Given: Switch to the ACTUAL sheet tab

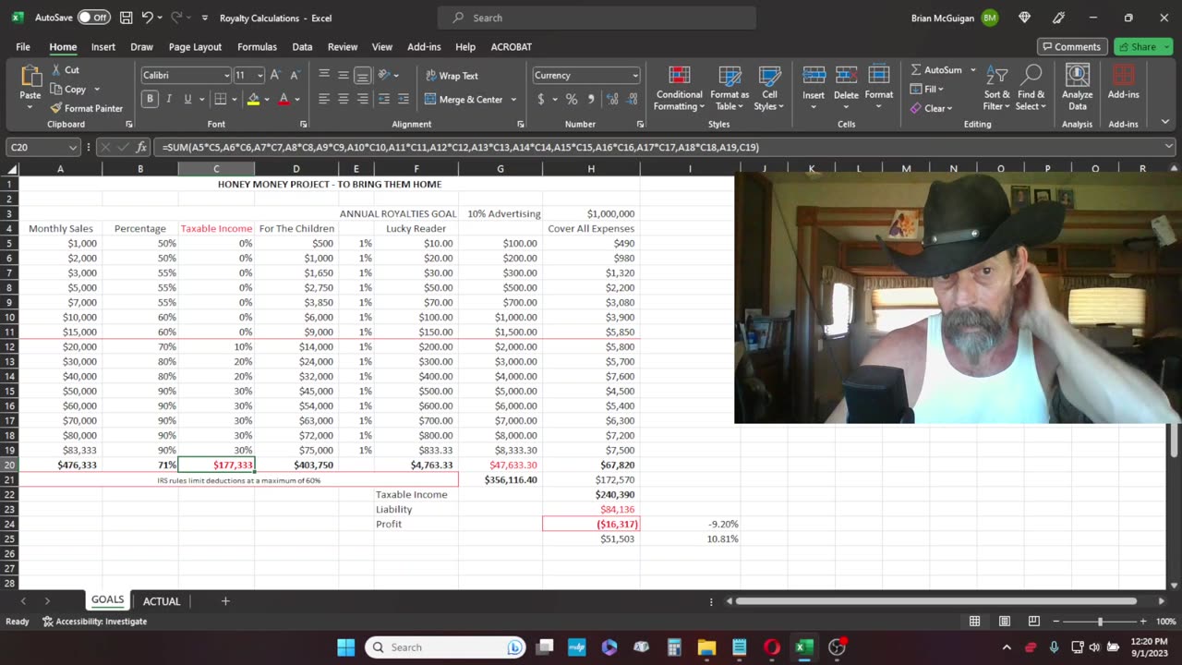Looking at the screenshot, I should tap(162, 601).
